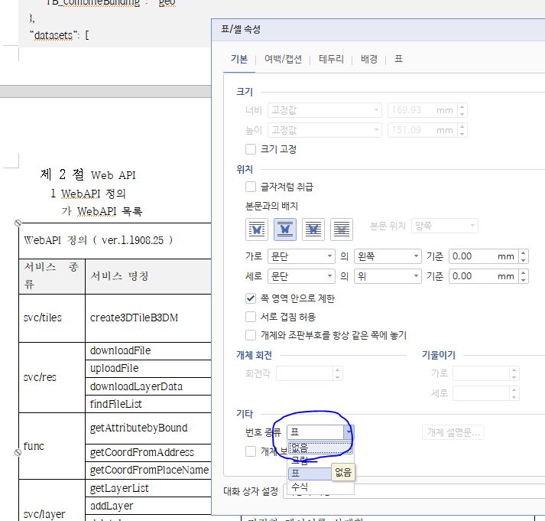Open 세로 위 alignment dropdown

(x=388, y=276)
